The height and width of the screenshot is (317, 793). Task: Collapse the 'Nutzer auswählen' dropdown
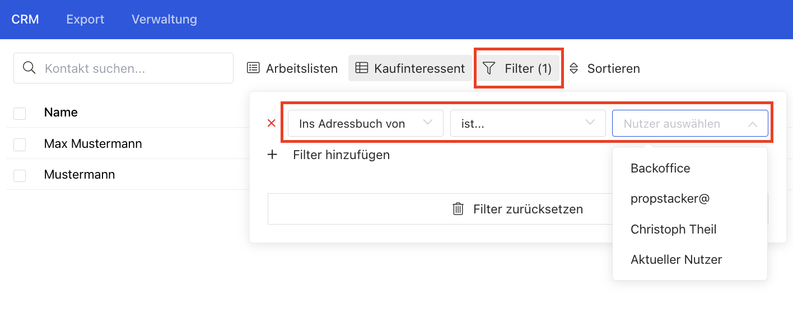click(x=753, y=124)
